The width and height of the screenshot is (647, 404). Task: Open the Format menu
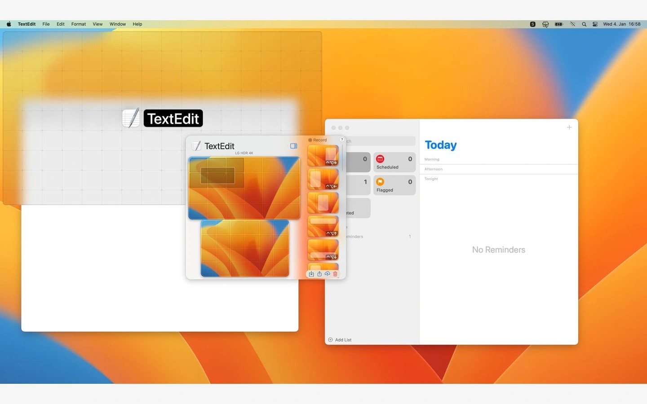tap(79, 24)
